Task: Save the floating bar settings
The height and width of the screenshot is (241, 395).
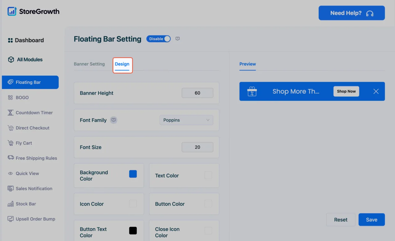Action: coord(372,220)
